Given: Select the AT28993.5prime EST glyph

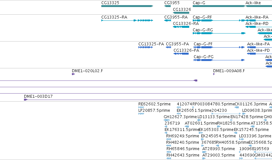Looking at the screenshot, I should click(204, 152).
